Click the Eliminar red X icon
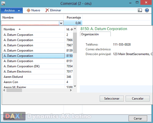The height and width of the screenshot is (123, 153). point(47,10)
